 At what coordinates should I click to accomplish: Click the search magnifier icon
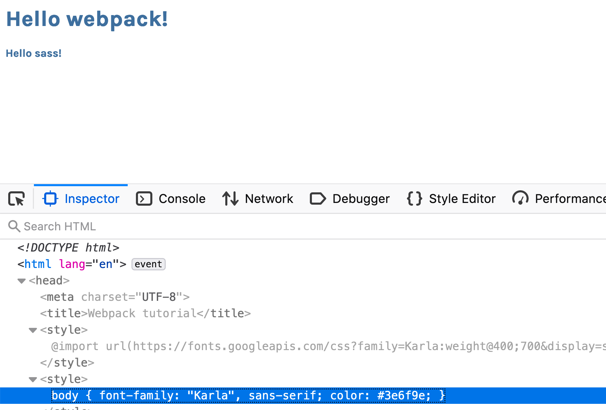pos(14,226)
